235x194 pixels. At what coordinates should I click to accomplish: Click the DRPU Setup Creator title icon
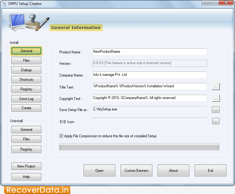(5, 4)
